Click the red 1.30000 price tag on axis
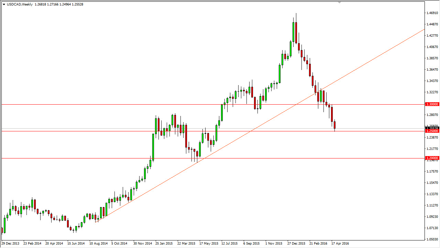This screenshot has width=440, height=248. pyautogui.click(x=432, y=104)
